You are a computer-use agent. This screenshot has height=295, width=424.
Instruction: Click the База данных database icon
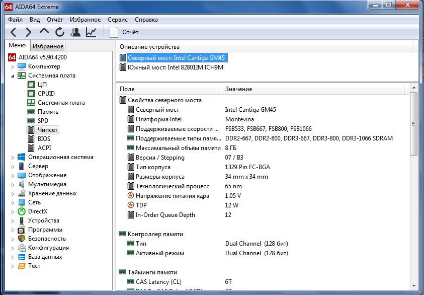[x=21, y=257]
